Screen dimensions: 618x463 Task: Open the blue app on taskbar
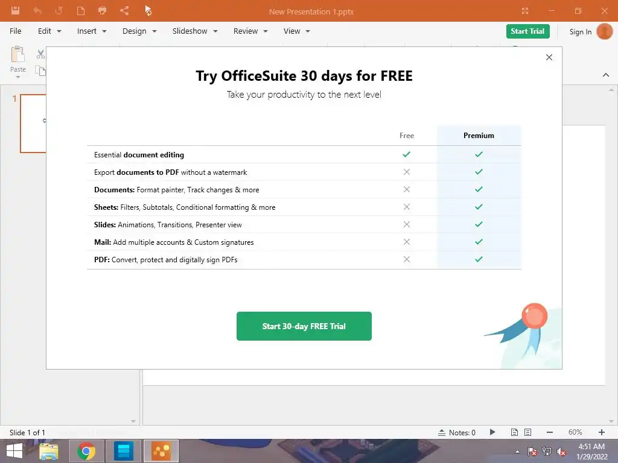click(x=123, y=451)
